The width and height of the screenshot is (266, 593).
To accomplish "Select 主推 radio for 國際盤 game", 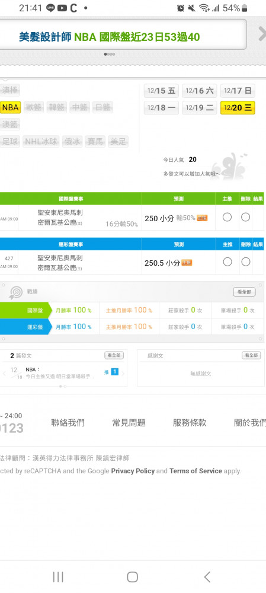I will click(x=227, y=217).
